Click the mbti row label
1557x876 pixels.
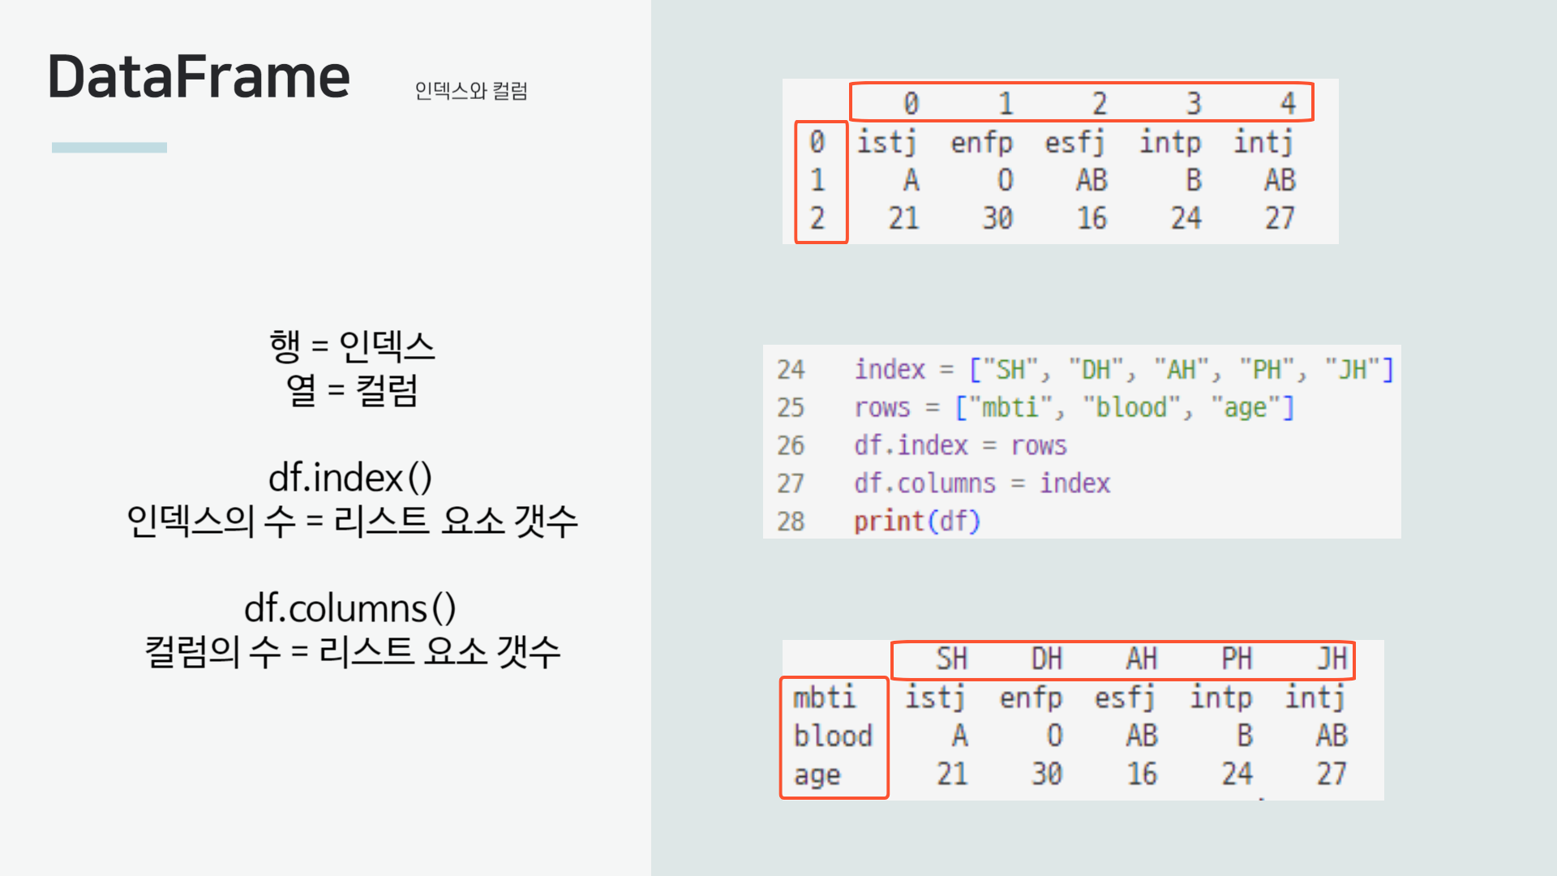pyautogui.click(x=824, y=698)
